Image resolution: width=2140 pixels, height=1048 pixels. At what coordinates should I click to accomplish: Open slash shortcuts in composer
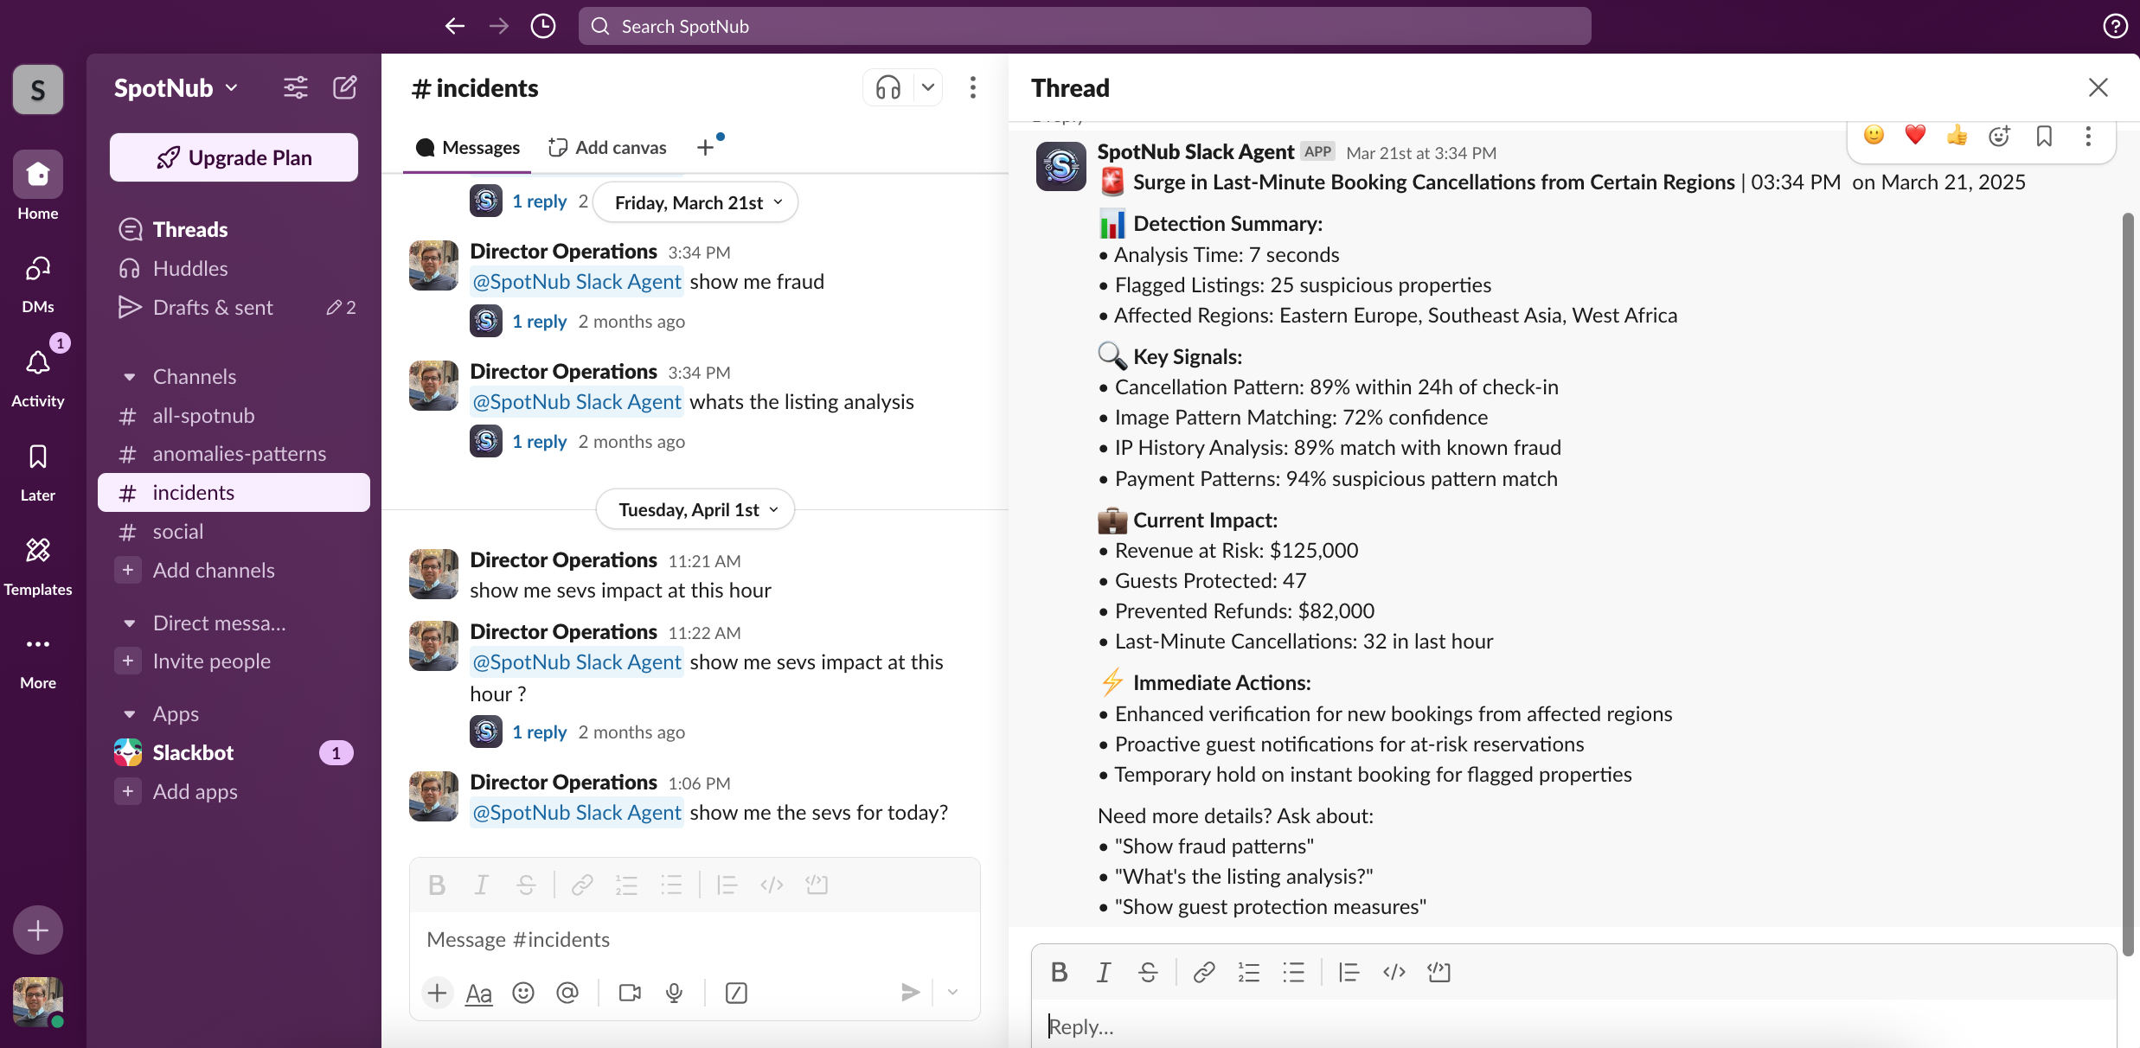[x=736, y=993]
